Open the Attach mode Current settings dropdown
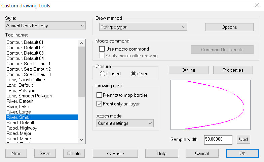The width and height of the screenshot is (264, 162). 125,123
